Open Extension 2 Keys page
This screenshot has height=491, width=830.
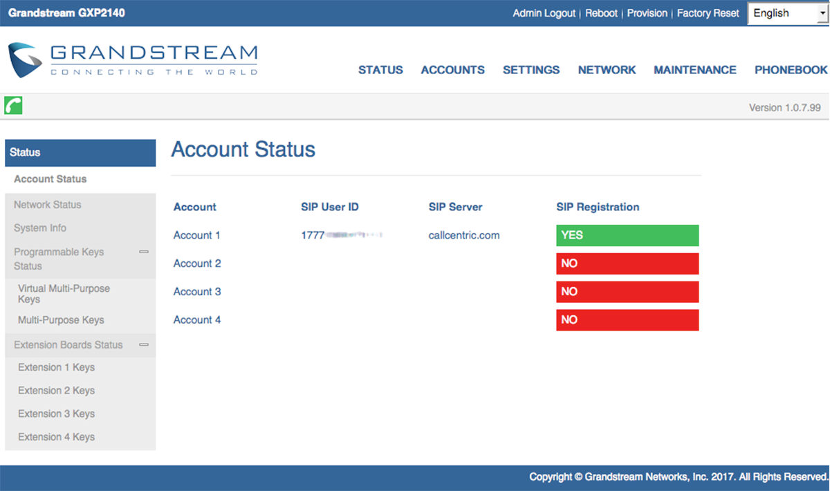pos(57,391)
